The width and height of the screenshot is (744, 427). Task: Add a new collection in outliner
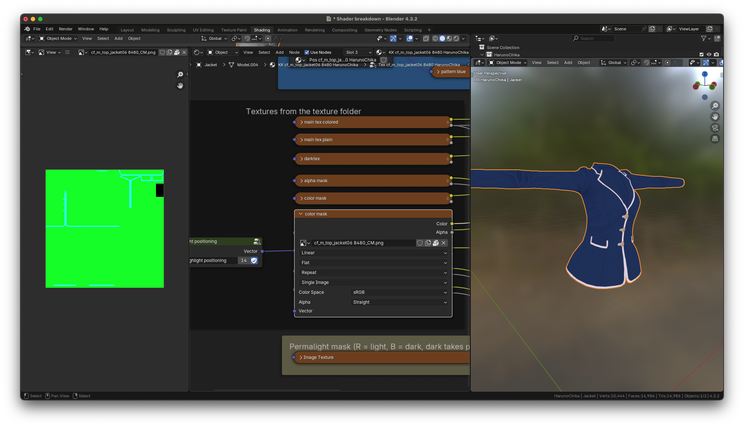[x=717, y=38]
